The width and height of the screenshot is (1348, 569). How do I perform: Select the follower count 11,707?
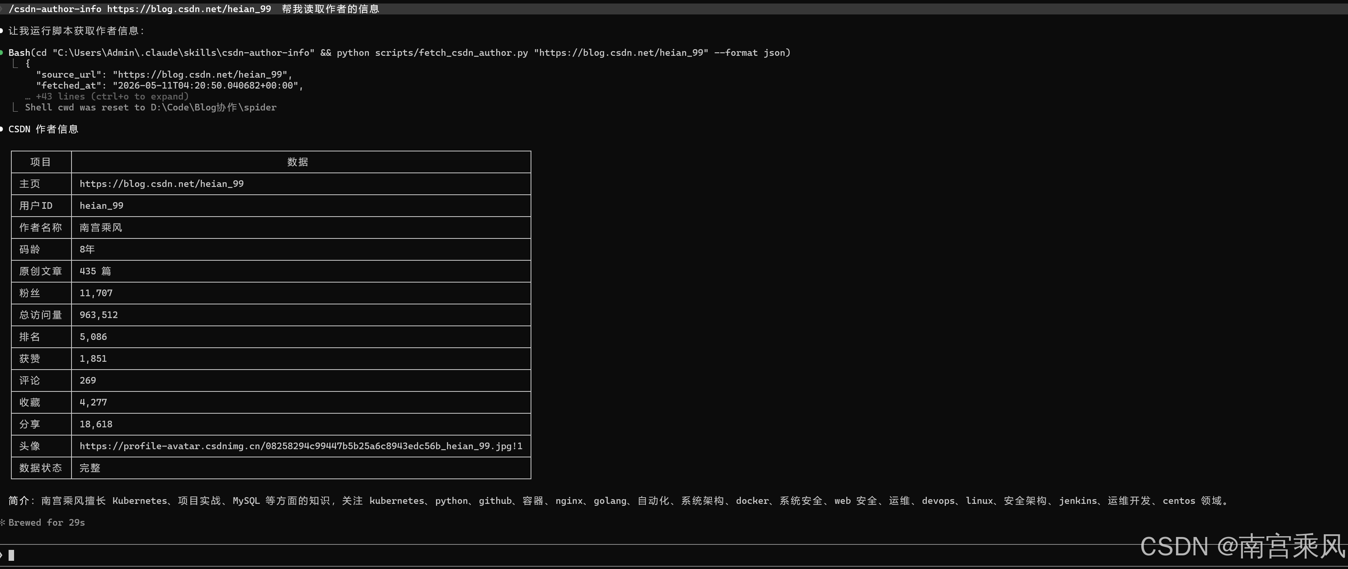[x=96, y=293]
